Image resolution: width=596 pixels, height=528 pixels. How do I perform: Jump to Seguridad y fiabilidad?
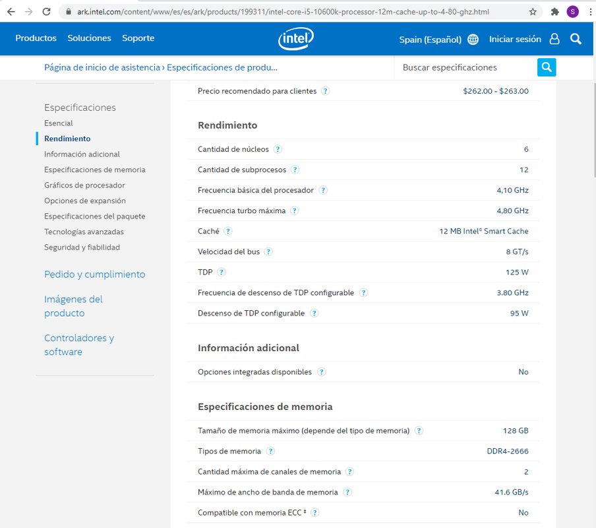82,247
